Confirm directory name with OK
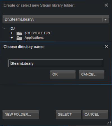The image size is (112, 126). coord(63,75)
